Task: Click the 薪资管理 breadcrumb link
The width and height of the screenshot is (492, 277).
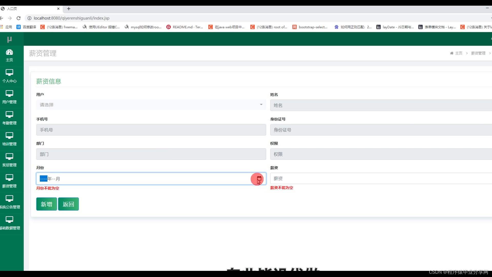Action: 478,53
